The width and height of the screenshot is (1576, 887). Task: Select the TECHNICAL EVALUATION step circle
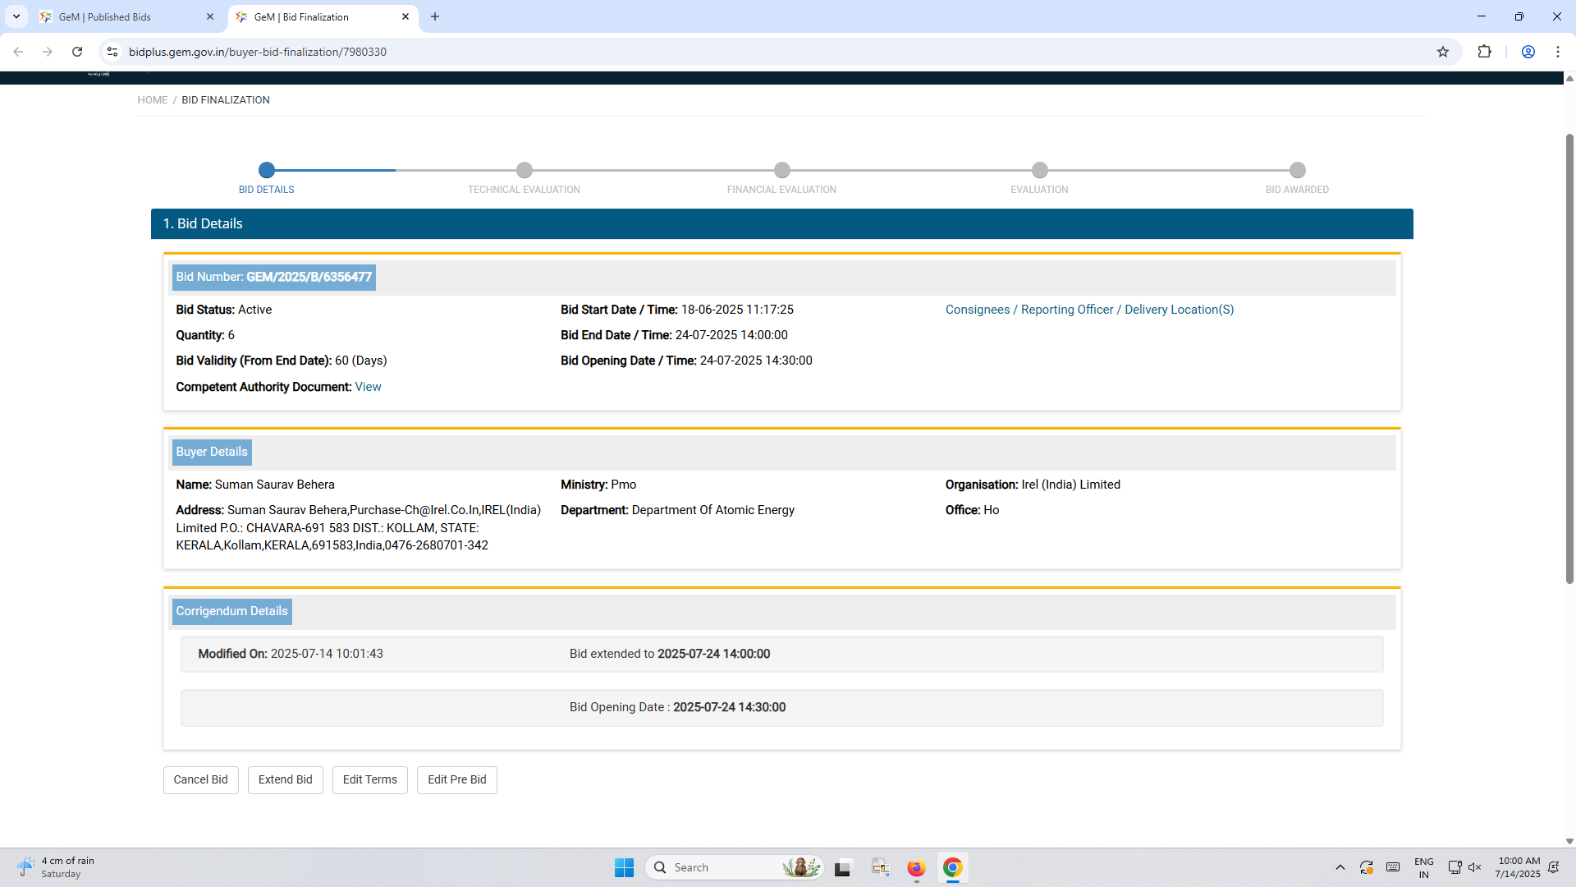(x=525, y=170)
